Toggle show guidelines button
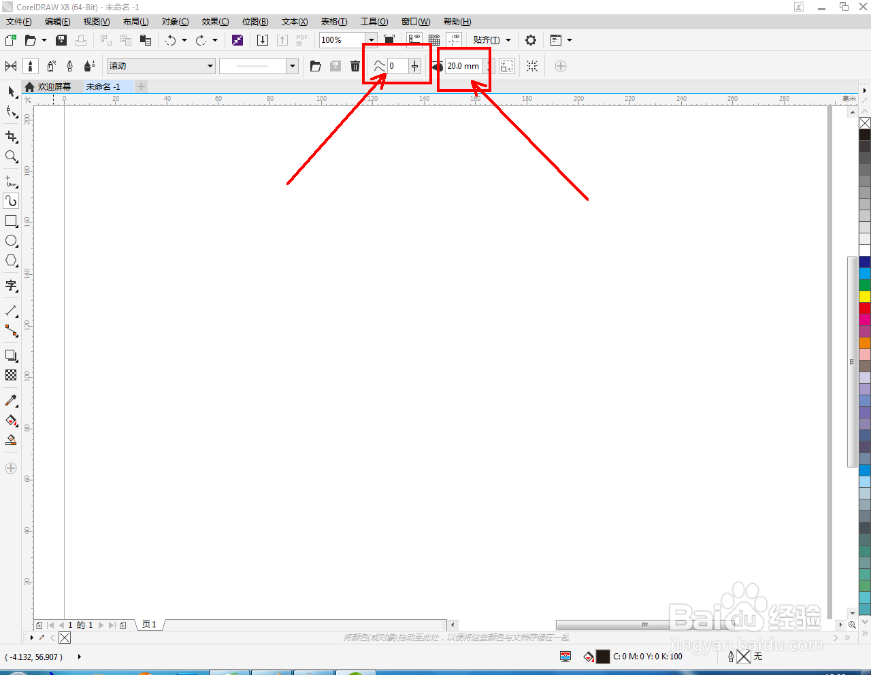The width and height of the screenshot is (871, 675). point(455,40)
